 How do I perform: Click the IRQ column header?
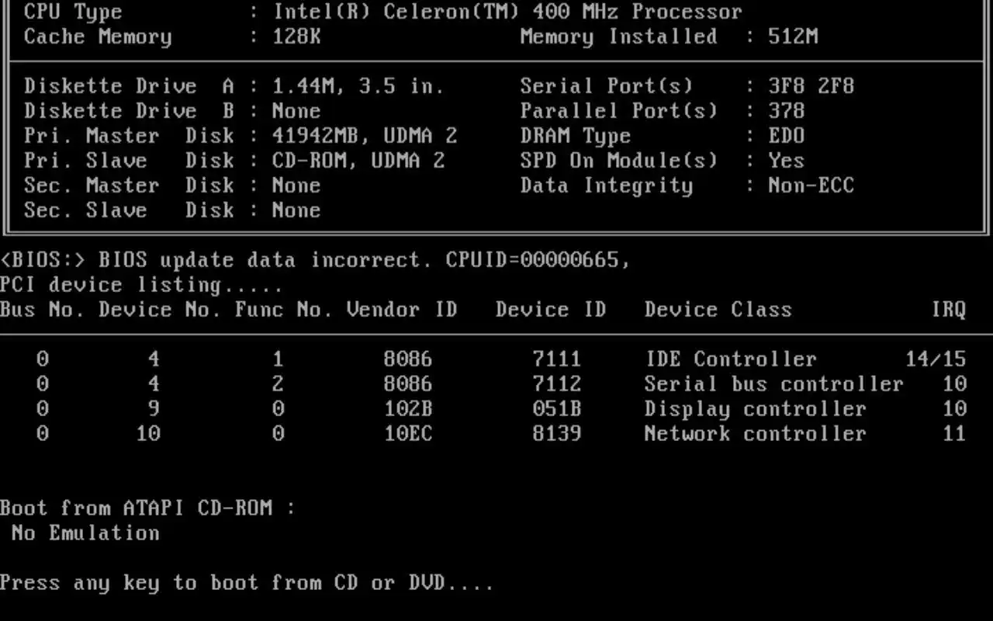click(949, 310)
